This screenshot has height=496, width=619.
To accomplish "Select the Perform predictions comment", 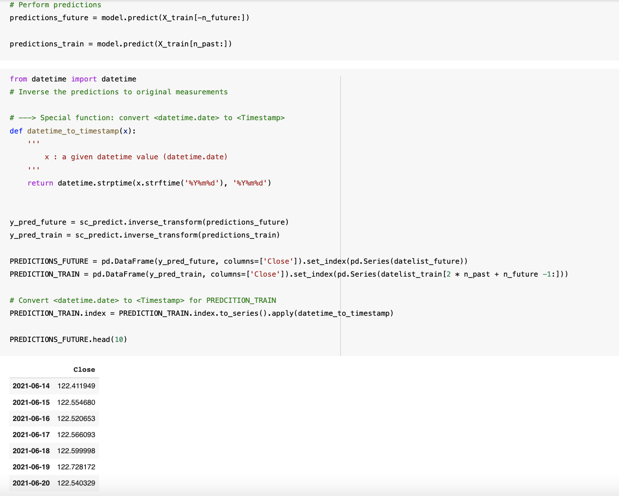I will (x=55, y=5).
